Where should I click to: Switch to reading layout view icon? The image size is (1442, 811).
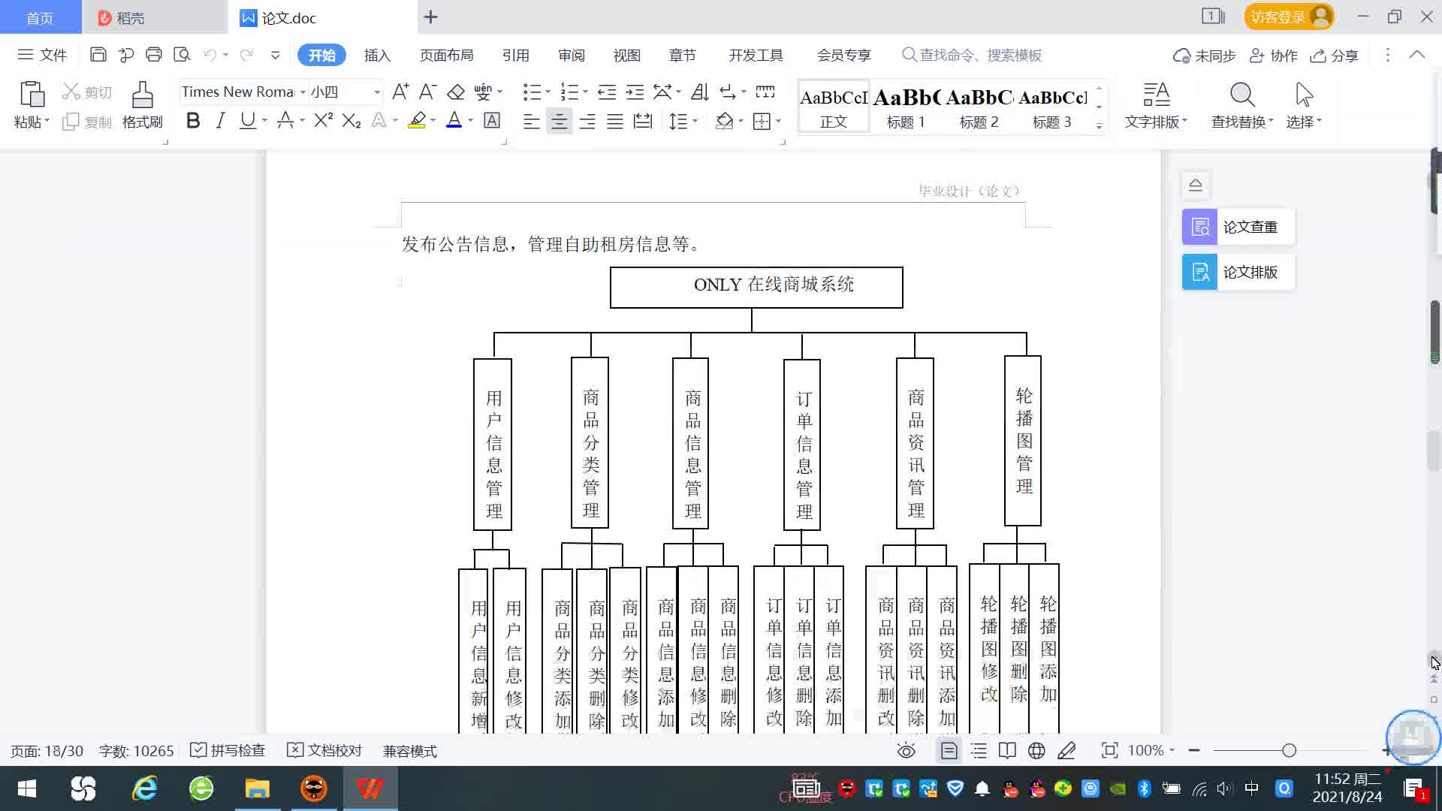coord(1007,750)
